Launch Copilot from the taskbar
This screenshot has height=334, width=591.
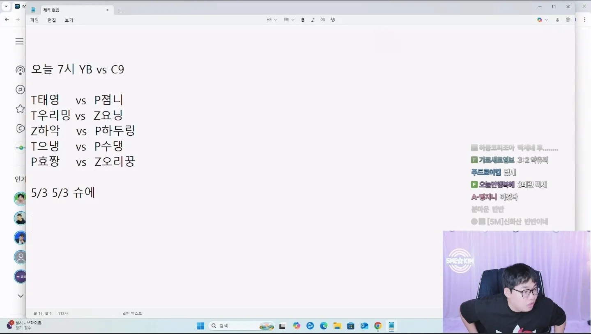point(297,326)
